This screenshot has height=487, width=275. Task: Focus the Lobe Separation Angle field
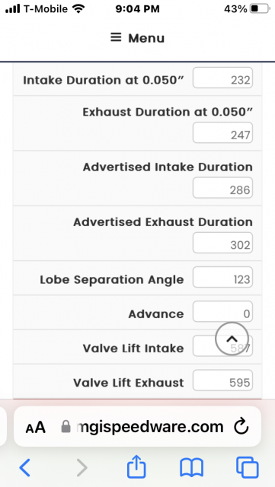(x=222, y=277)
